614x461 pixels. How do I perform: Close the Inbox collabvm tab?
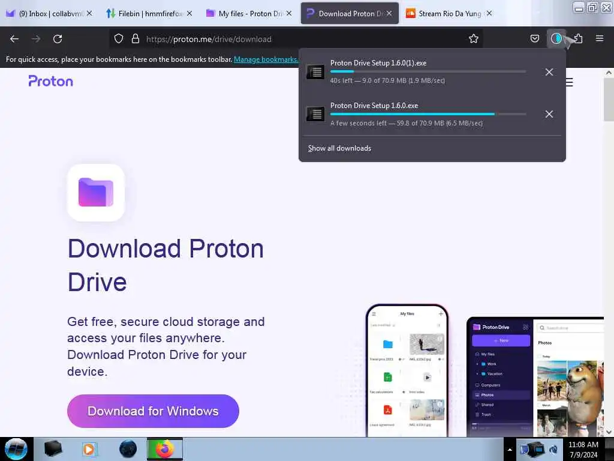tap(90, 13)
